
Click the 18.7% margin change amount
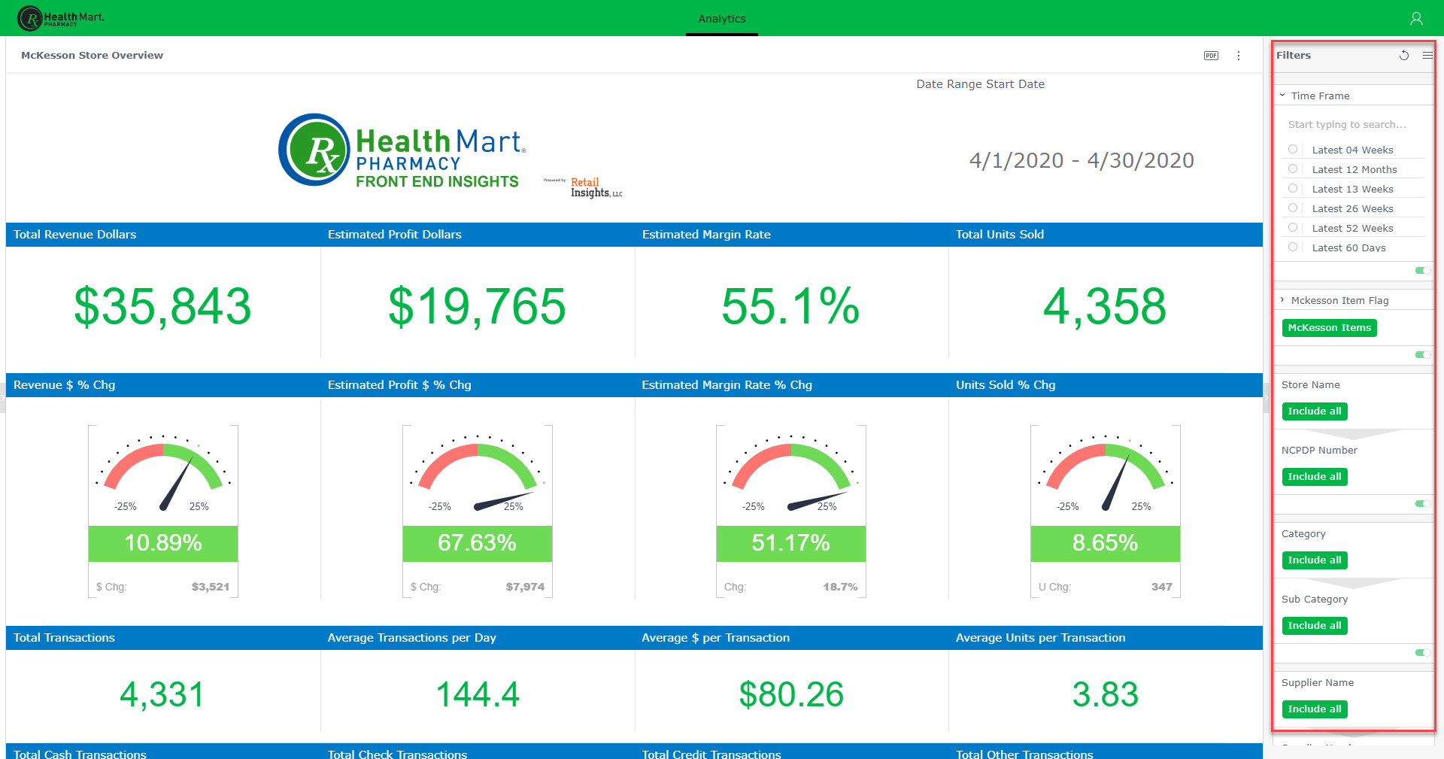840,587
